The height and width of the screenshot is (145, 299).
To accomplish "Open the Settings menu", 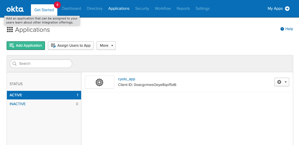I will (202, 9).
